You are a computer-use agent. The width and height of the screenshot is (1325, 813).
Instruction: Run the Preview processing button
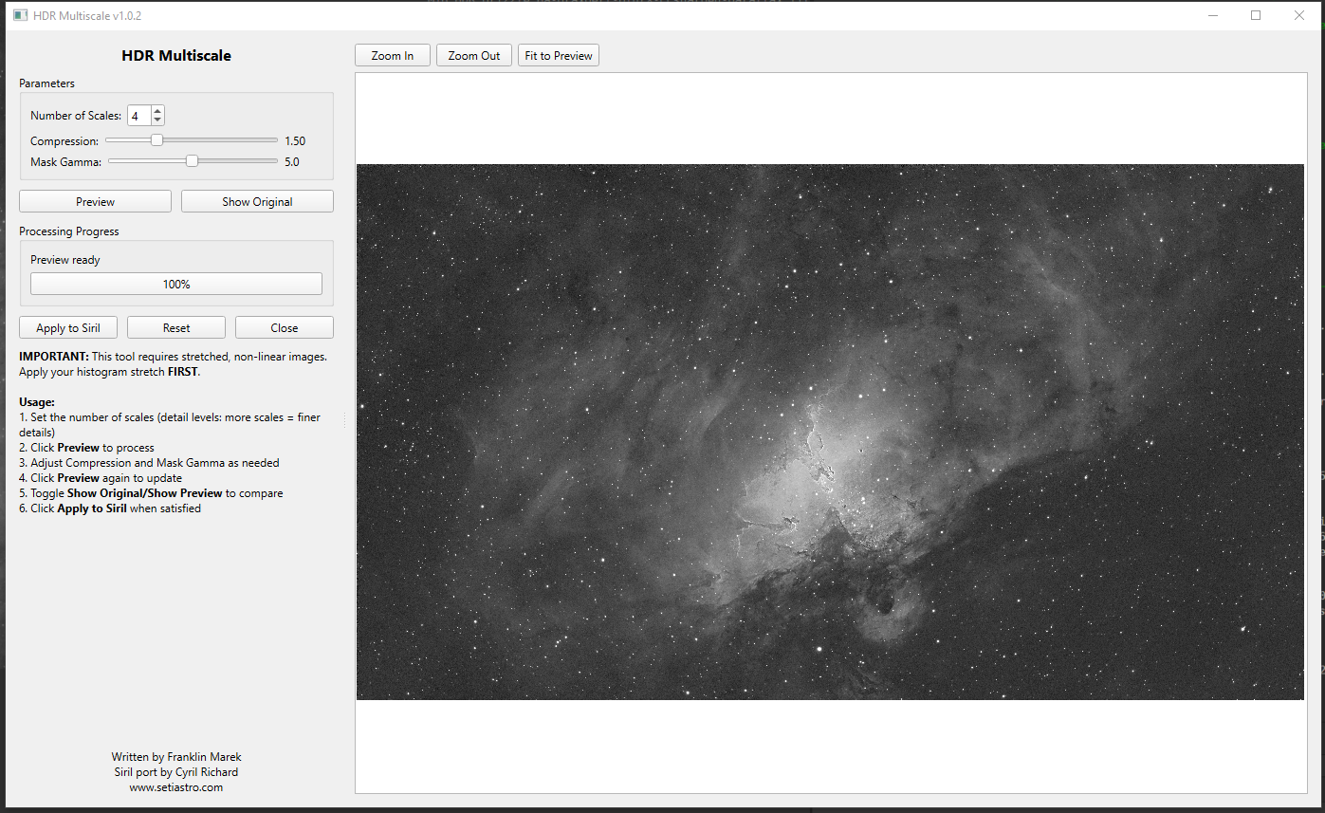tap(96, 201)
